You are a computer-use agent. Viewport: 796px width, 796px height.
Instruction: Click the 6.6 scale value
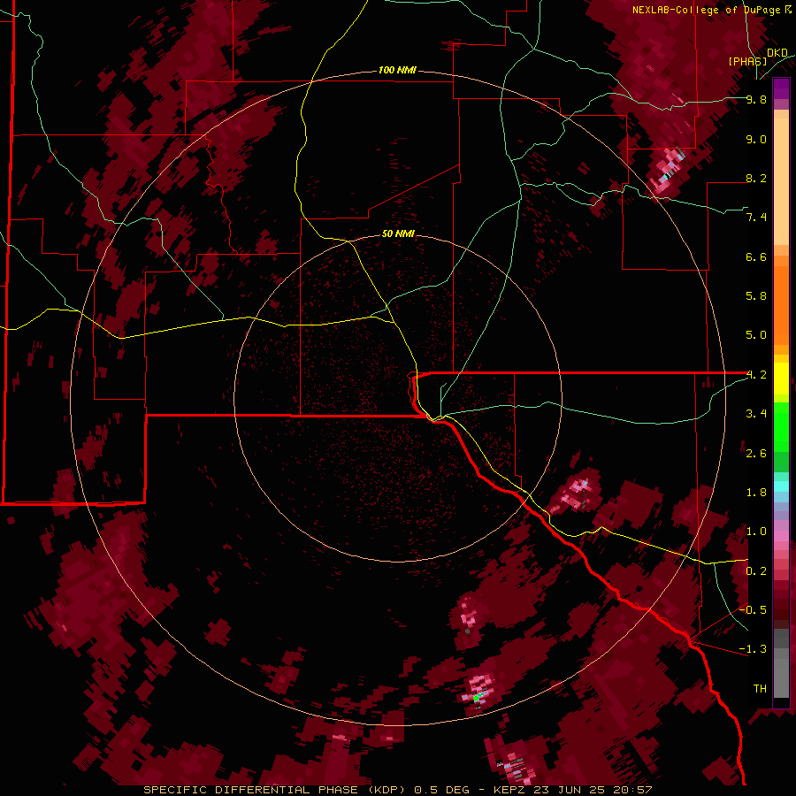(756, 257)
